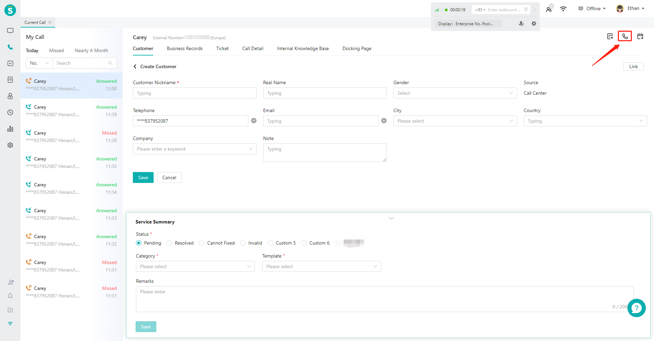Click the schedule calendar add icon
Screen dimensions: 654x341
point(640,36)
